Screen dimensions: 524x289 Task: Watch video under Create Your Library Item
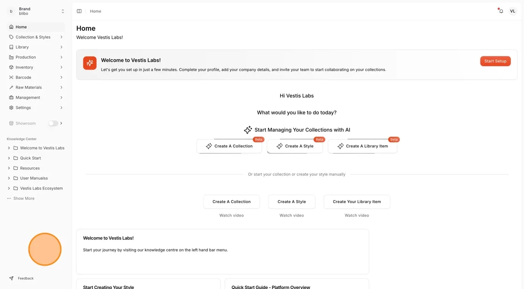click(357, 215)
